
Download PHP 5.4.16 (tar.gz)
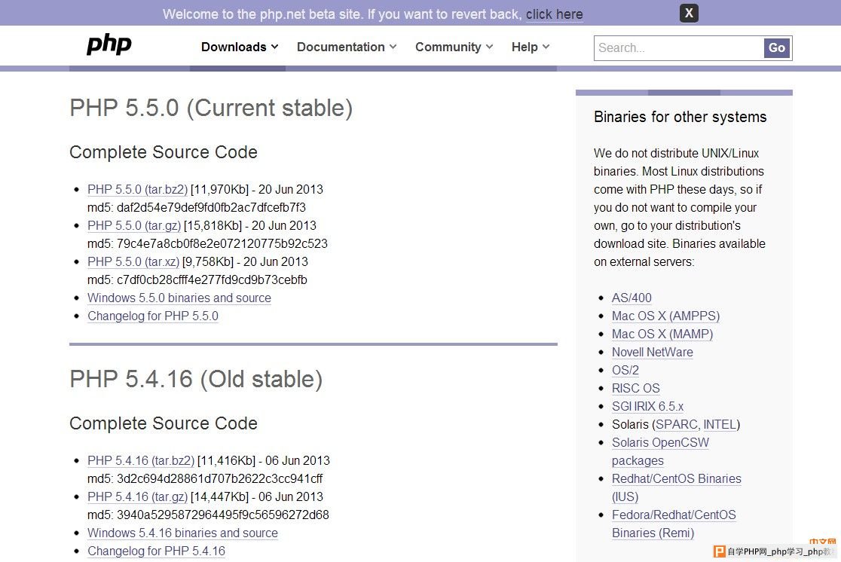click(x=137, y=497)
